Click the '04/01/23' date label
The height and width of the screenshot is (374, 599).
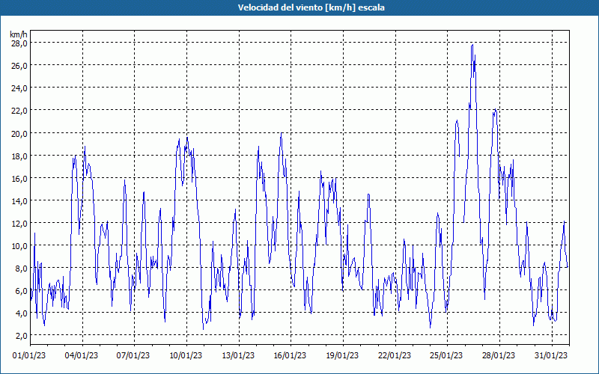82,355
